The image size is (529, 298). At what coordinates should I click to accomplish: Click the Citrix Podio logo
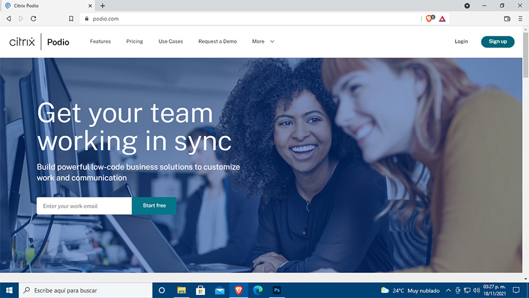(x=39, y=42)
